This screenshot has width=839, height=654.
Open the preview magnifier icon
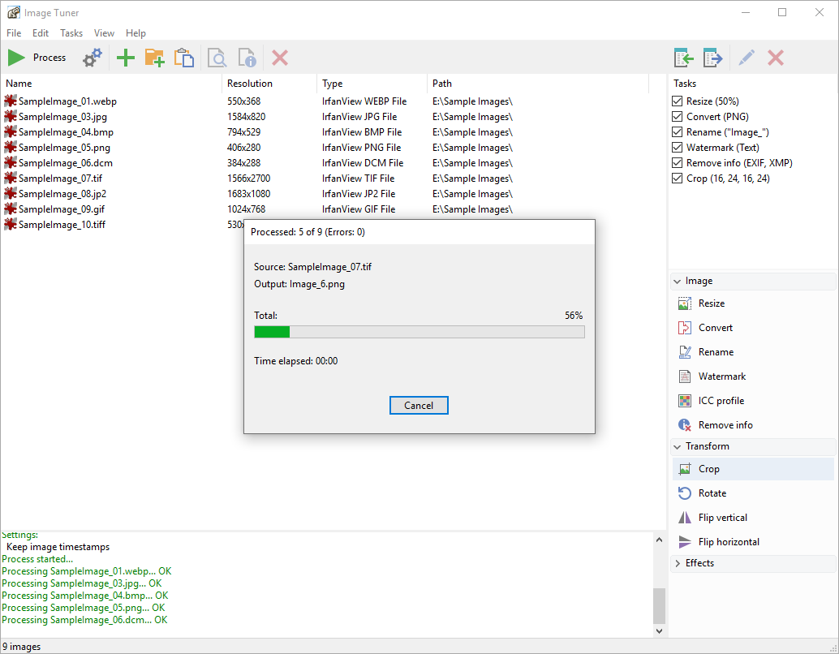pos(217,58)
